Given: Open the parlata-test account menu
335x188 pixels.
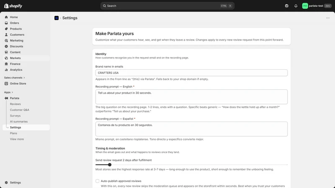Looking at the screenshot, I should coord(317,6).
